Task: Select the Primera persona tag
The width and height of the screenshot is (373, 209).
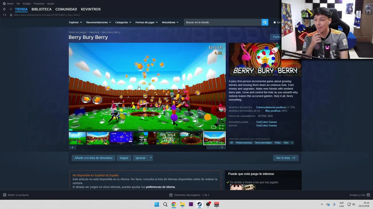Action: [244, 143]
